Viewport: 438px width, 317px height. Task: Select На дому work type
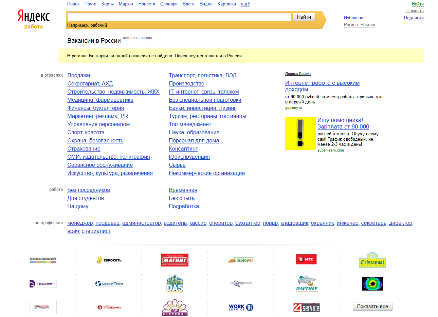[x=78, y=206]
